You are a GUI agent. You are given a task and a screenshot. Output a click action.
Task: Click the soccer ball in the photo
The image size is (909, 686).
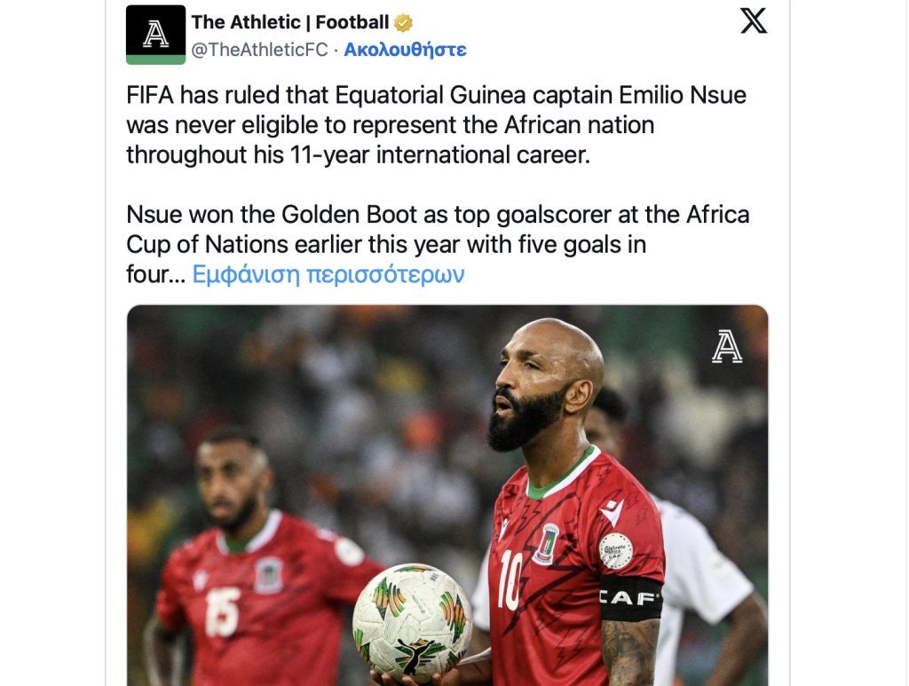(x=412, y=621)
